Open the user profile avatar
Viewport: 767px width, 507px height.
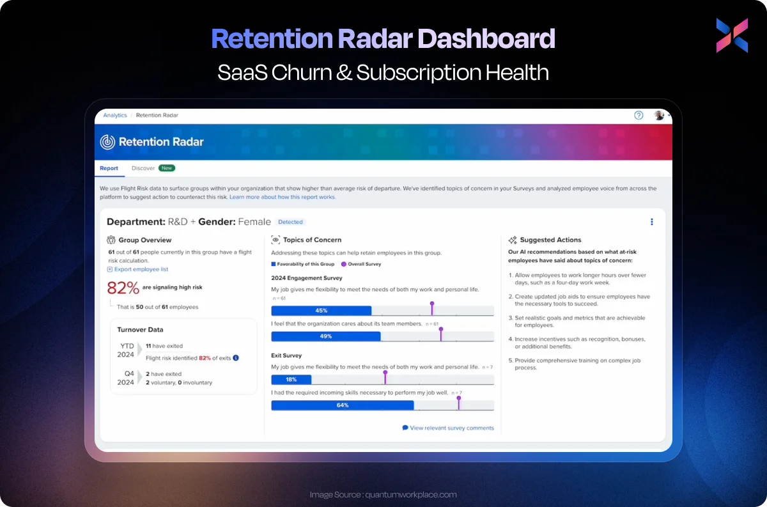(659, 115)
